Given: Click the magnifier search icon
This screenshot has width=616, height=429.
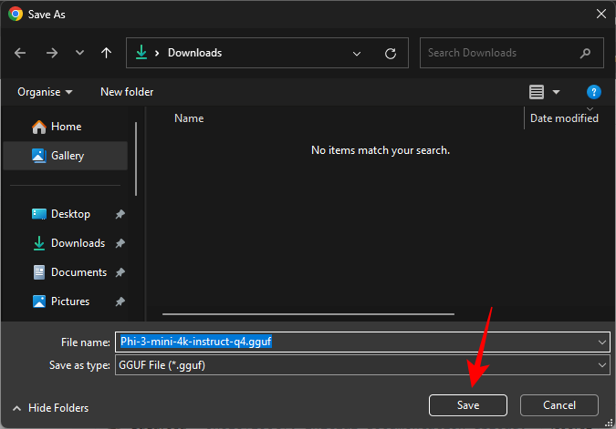Looking at the screenshot, I should 585,53.
